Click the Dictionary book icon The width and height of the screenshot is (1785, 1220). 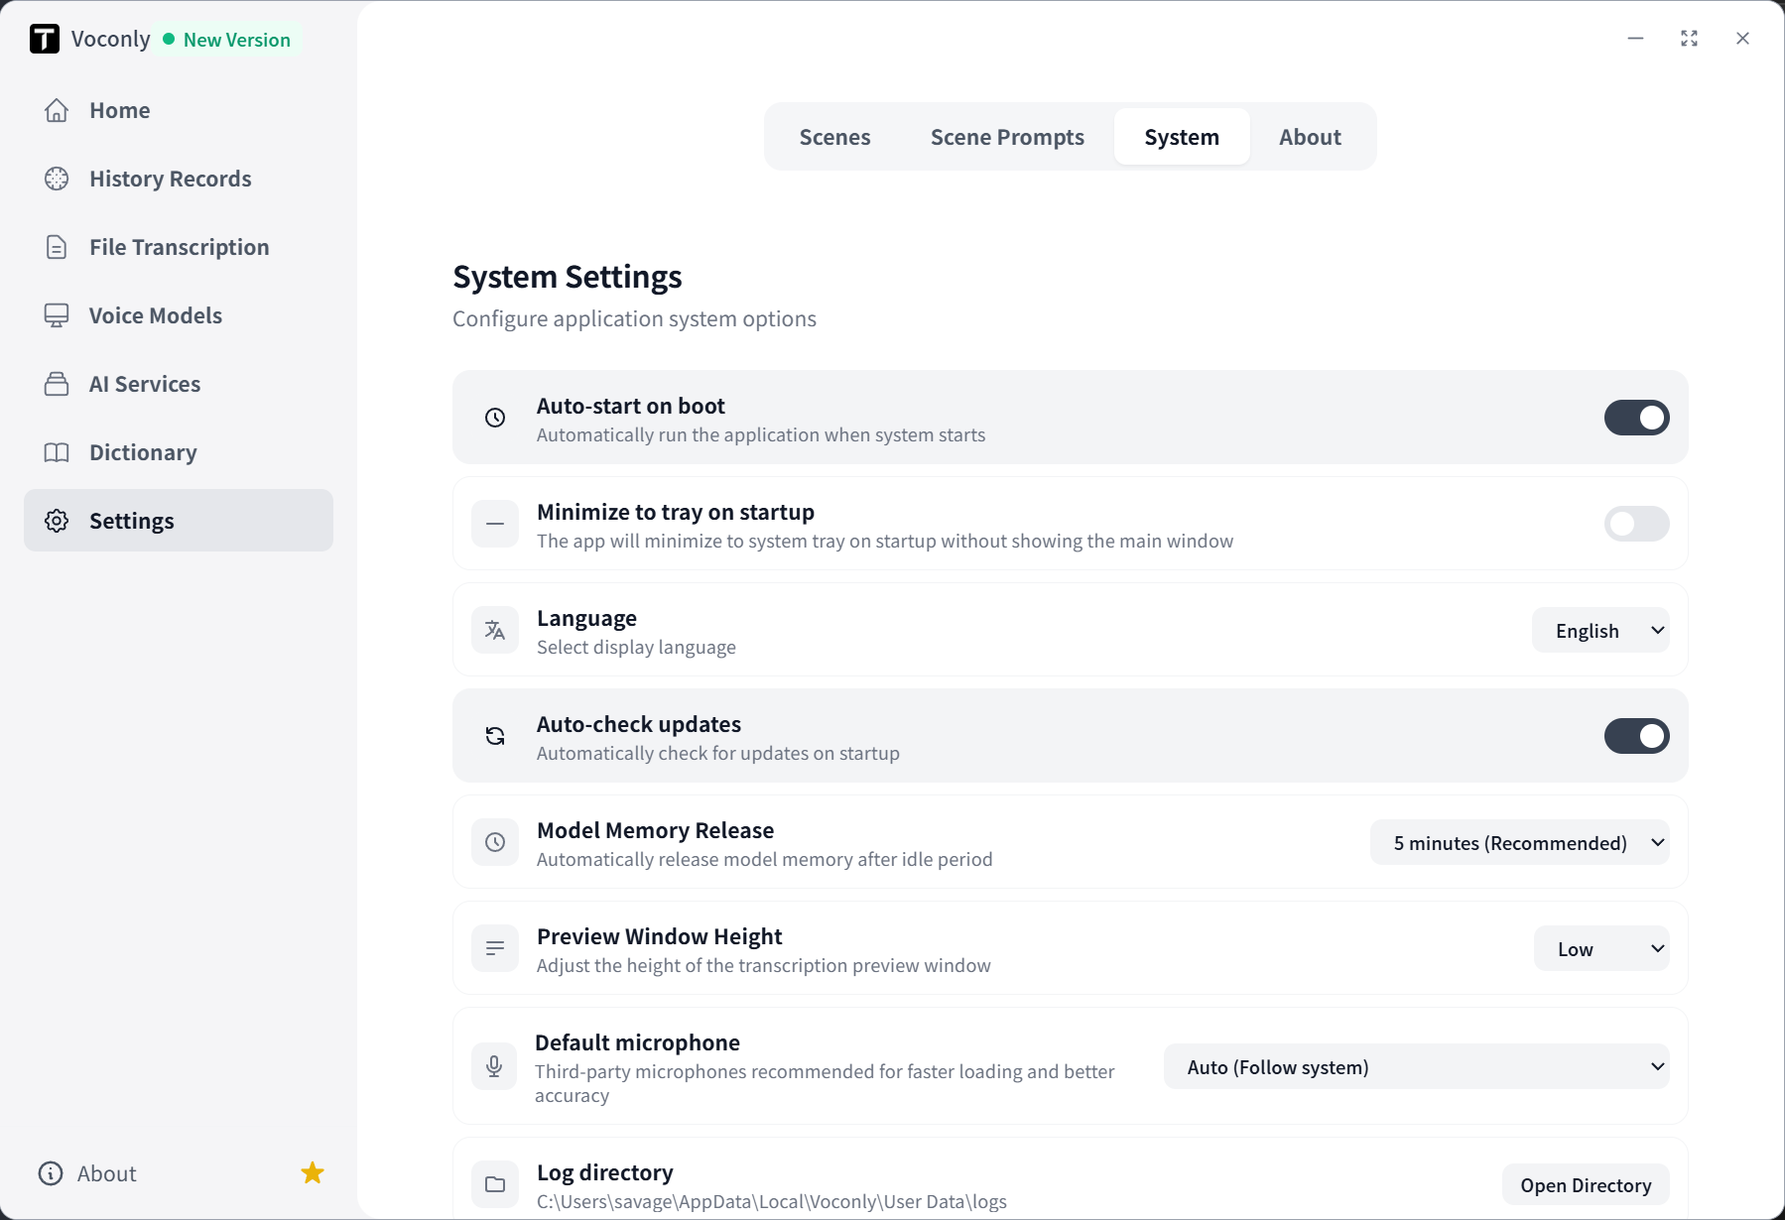pos(57,452)
